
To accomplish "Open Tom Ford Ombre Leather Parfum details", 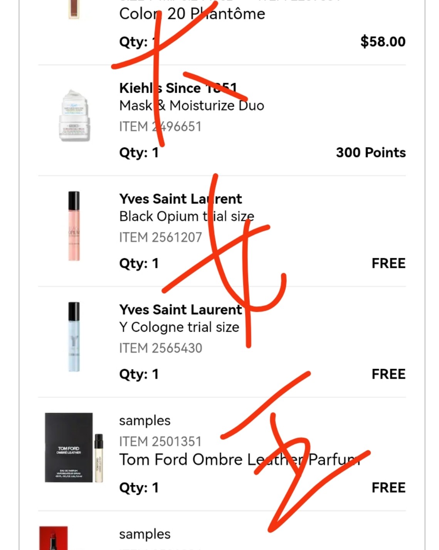I will (x=239, y=460).
